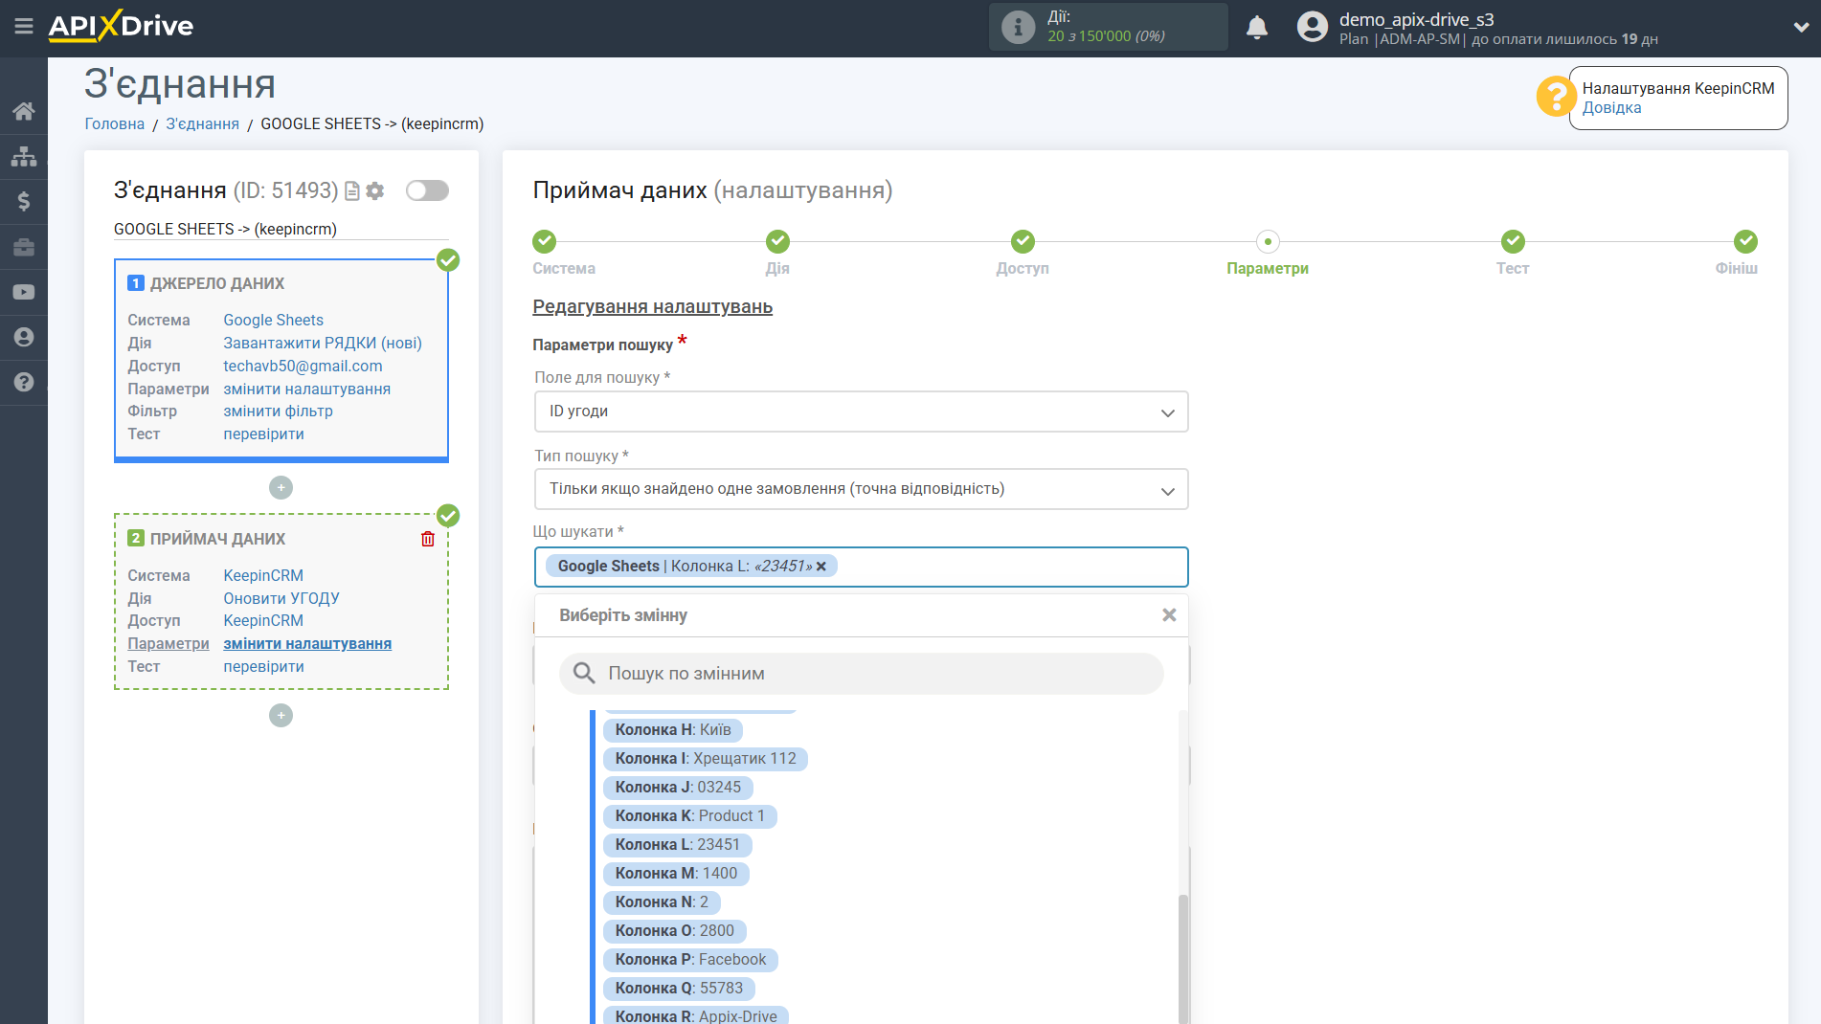This screenshot has height=1024, width=1821.
Task: Select variable Колонка Q: 55783
Action: pyautogui.click(x=679, y=989)
